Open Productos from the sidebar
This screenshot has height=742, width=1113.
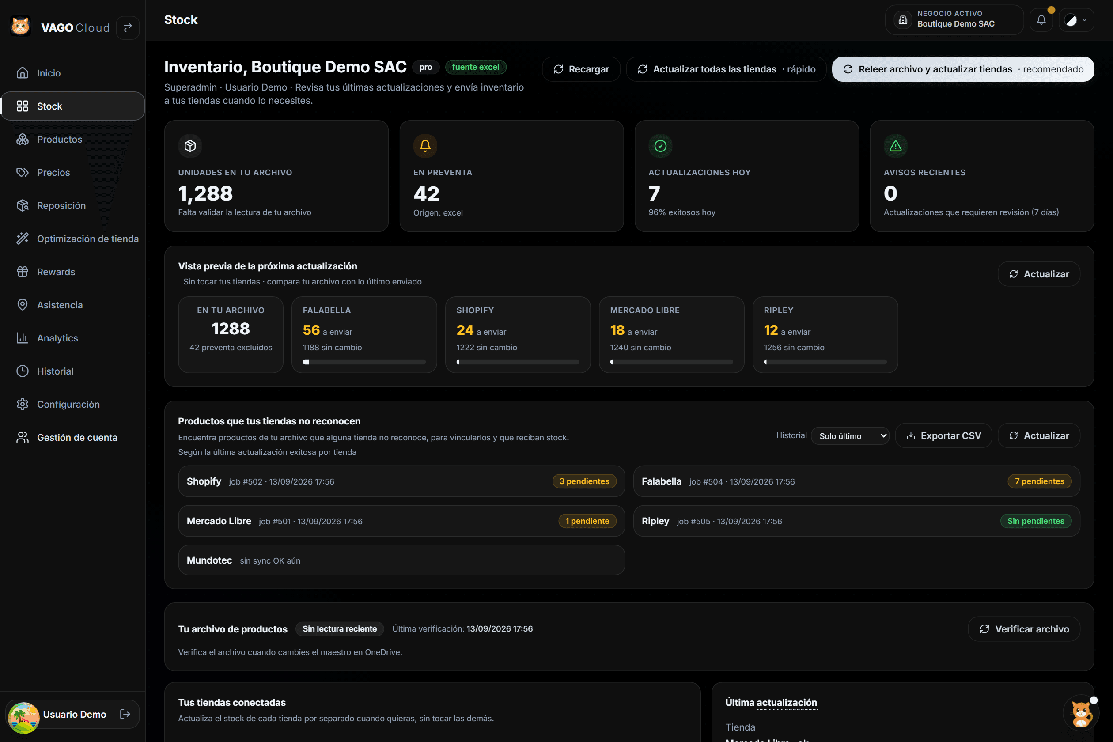[72, 139]
